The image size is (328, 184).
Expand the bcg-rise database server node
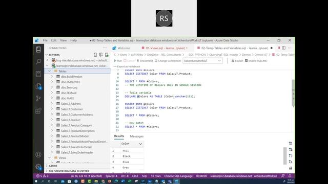click(47, 60)
